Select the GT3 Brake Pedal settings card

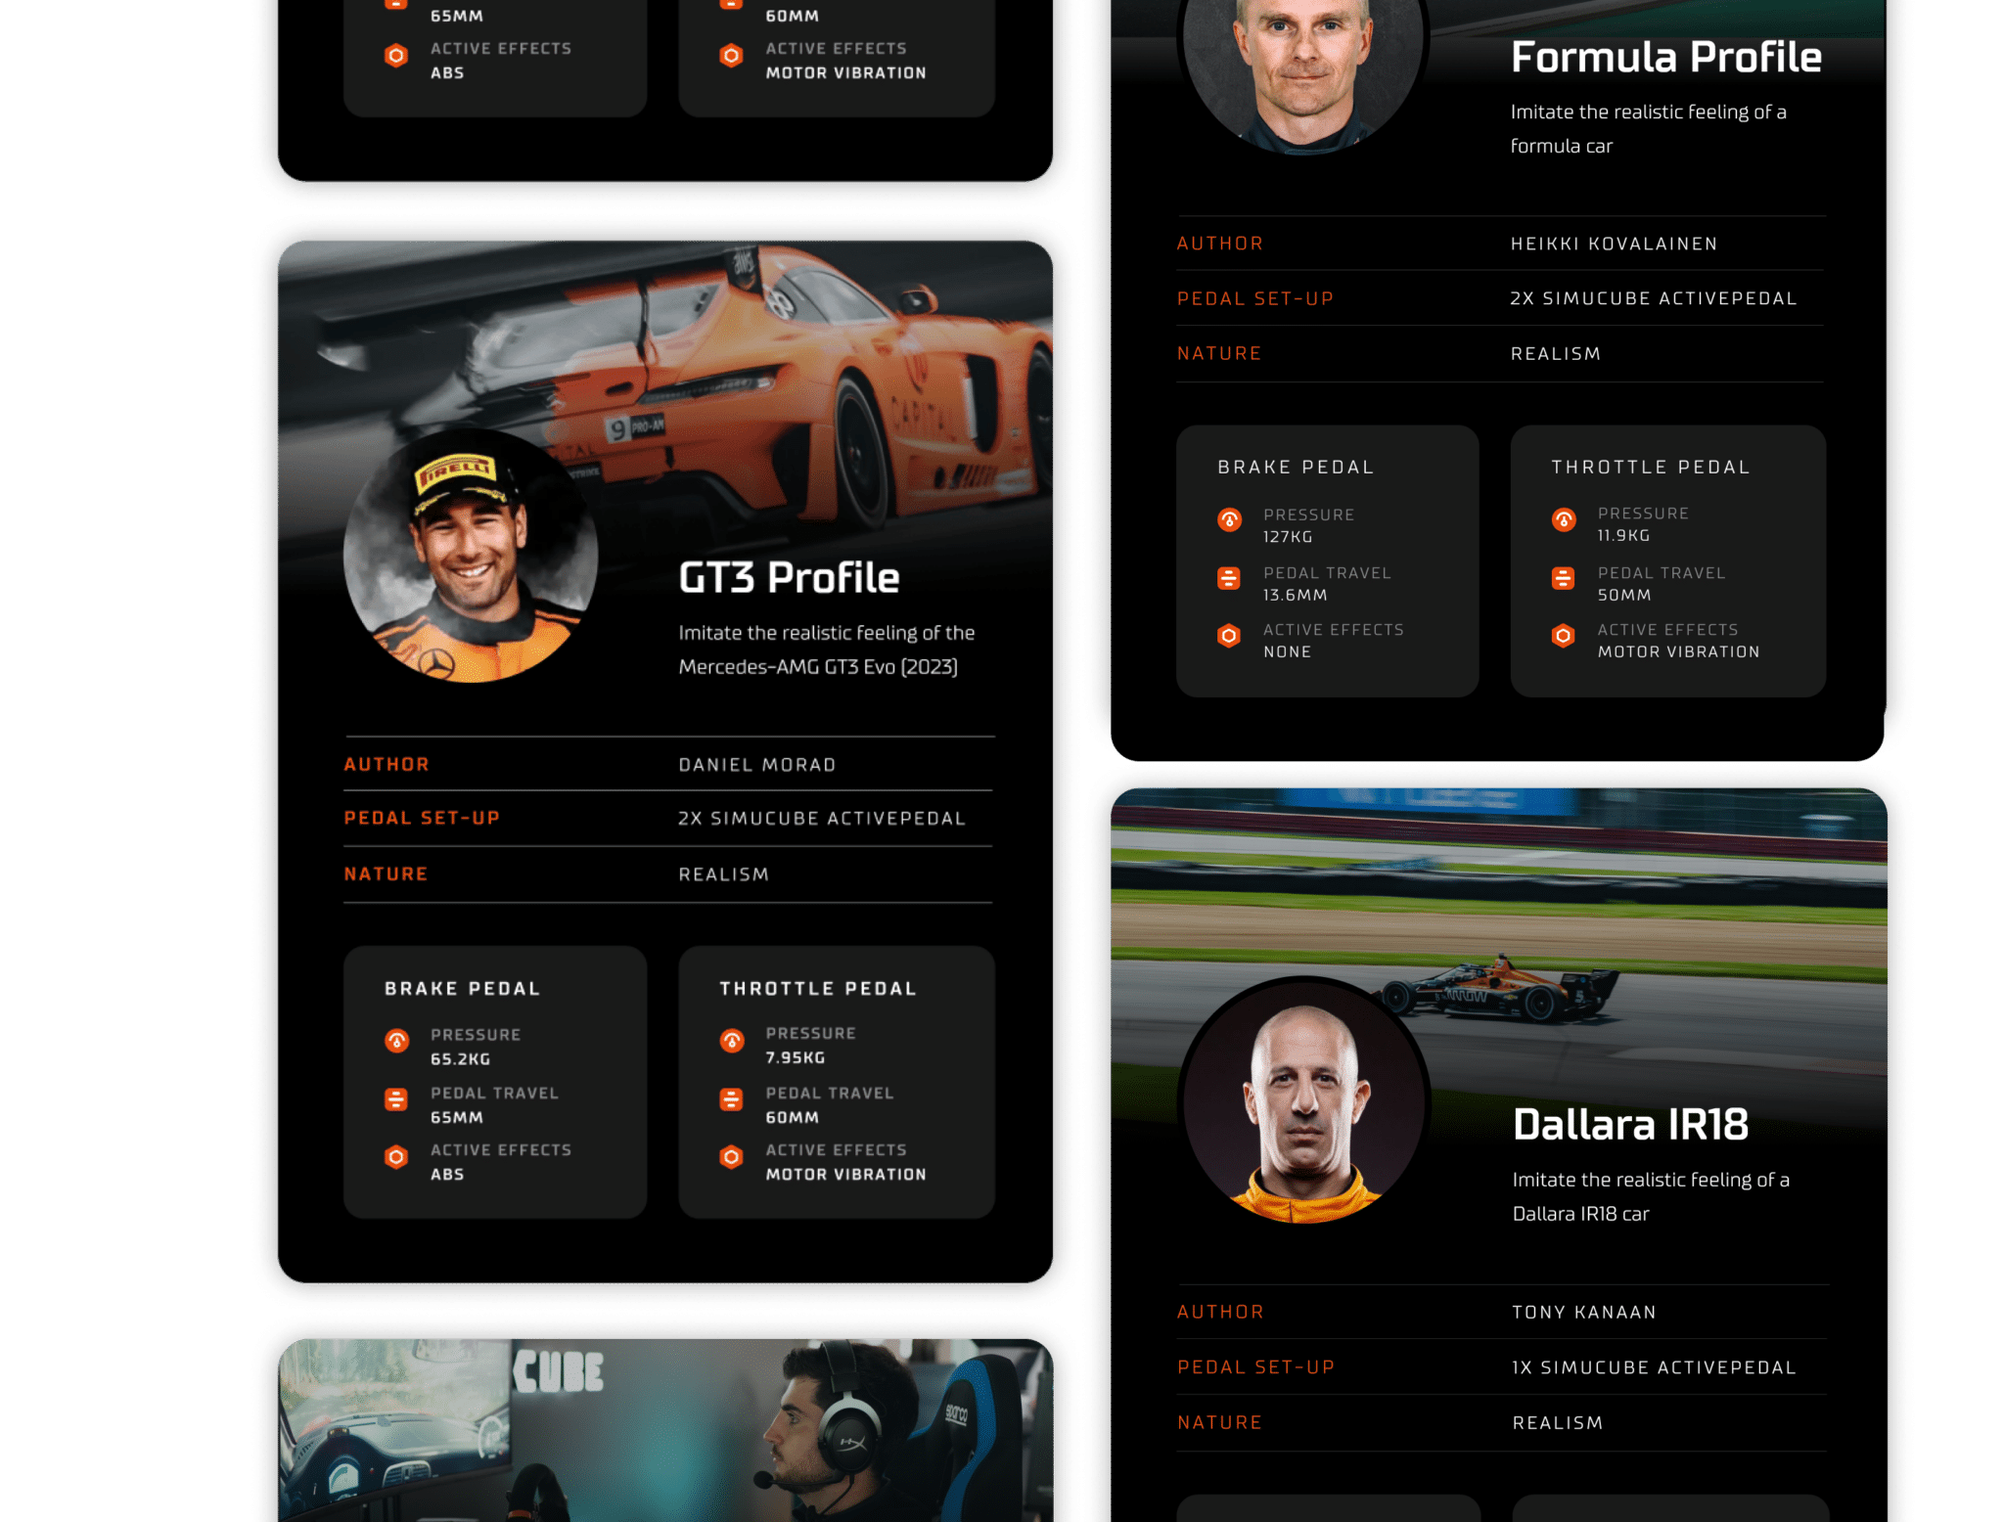(495, 1081)
